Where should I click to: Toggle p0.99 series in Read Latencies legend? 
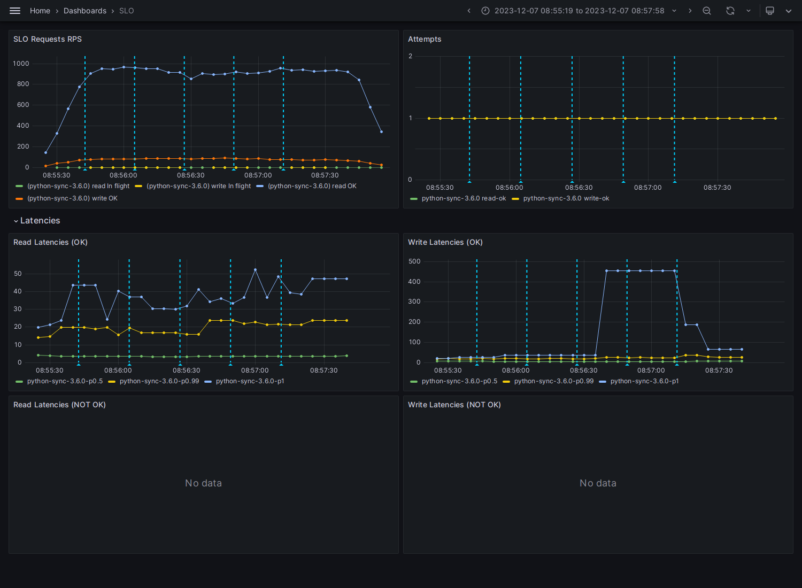click(159, 381)
